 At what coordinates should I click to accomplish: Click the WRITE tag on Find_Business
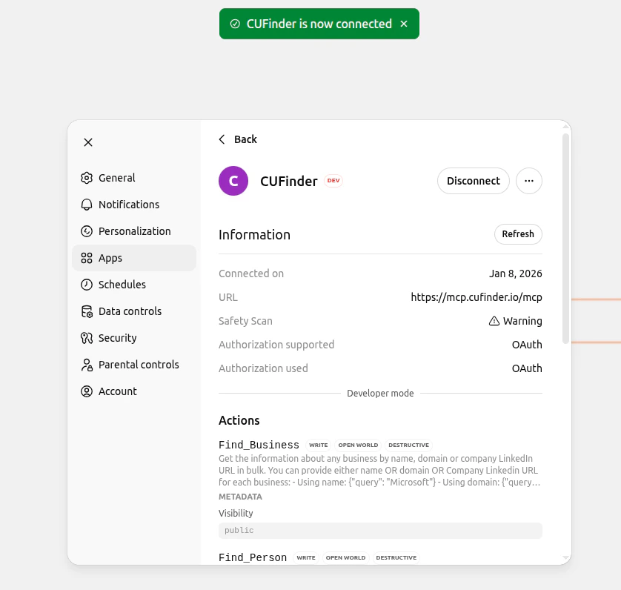coord(319,445)
